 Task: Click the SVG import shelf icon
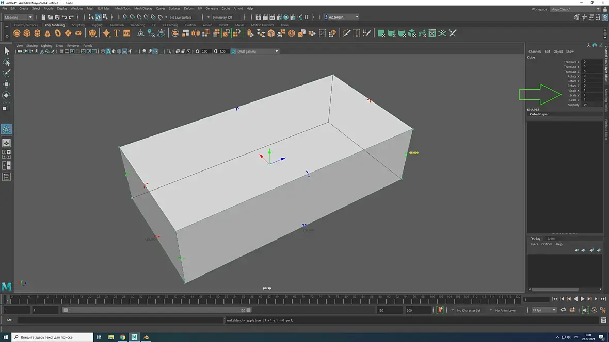point(126,33)
